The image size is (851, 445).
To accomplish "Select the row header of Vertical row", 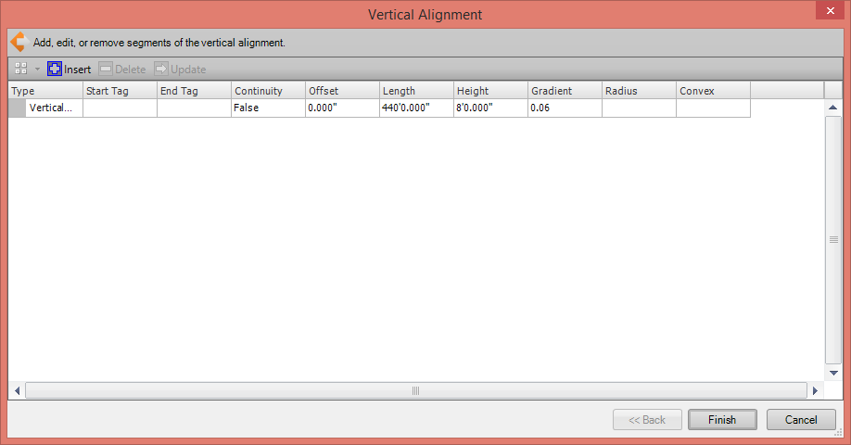I will [x=18, y=108].
